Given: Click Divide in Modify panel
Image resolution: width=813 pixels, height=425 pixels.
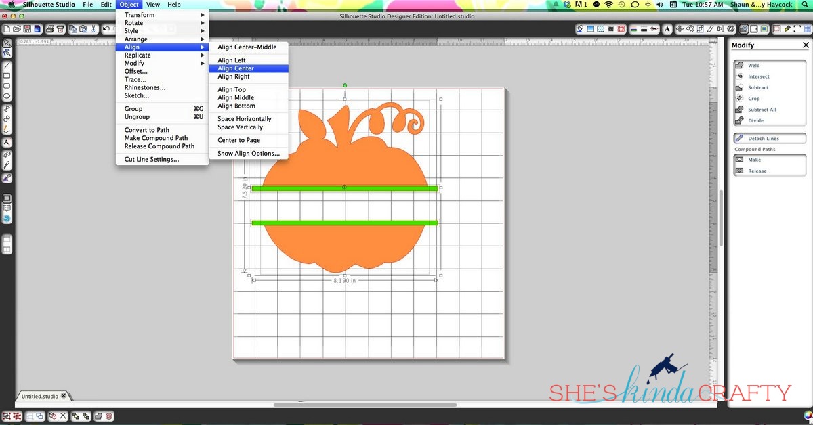Looking at the screenshot, I should click(770, 120).
